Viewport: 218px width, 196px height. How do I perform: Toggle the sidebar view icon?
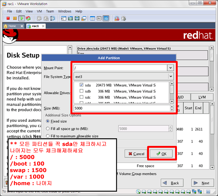[64, 19]
